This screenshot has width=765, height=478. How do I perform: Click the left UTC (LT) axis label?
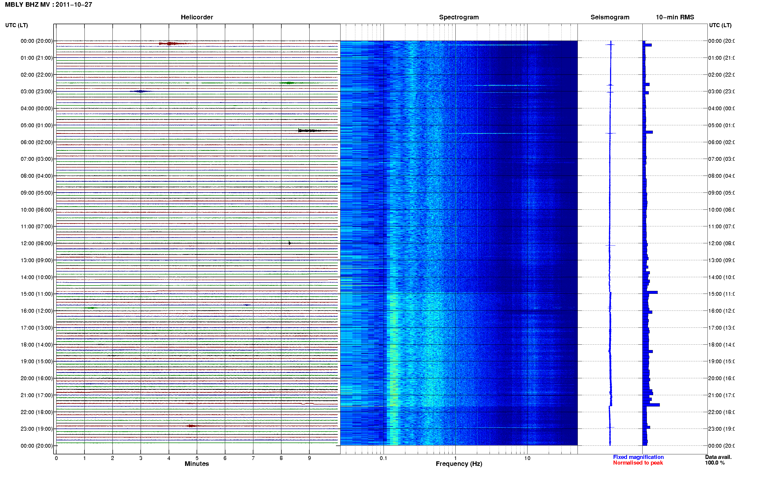[16, 25]
